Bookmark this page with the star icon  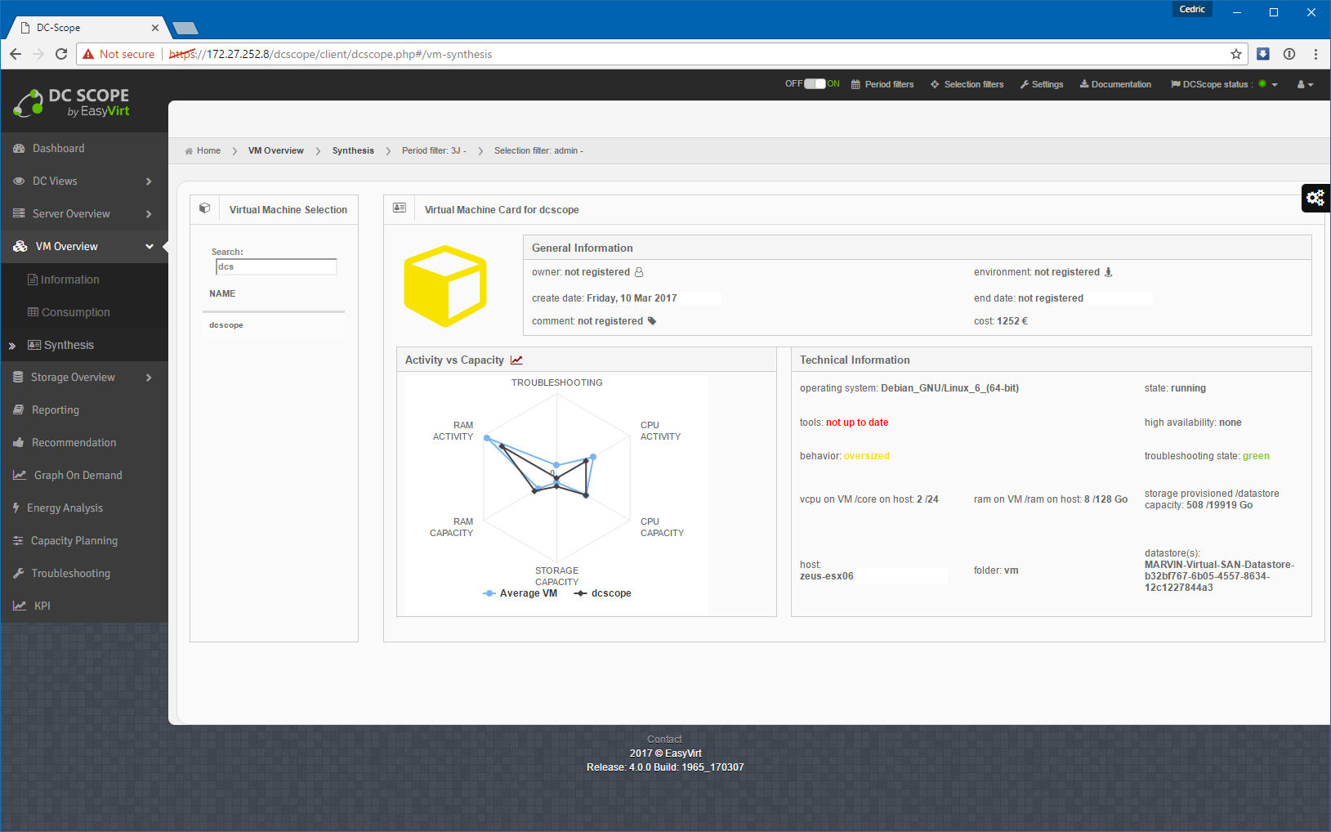(1235, 54)
